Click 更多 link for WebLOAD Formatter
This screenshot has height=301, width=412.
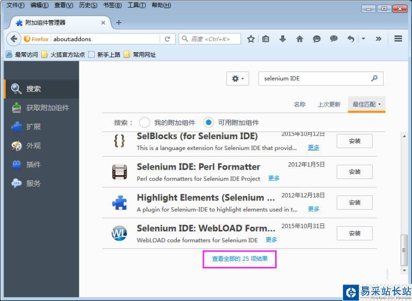pos(271,240)
